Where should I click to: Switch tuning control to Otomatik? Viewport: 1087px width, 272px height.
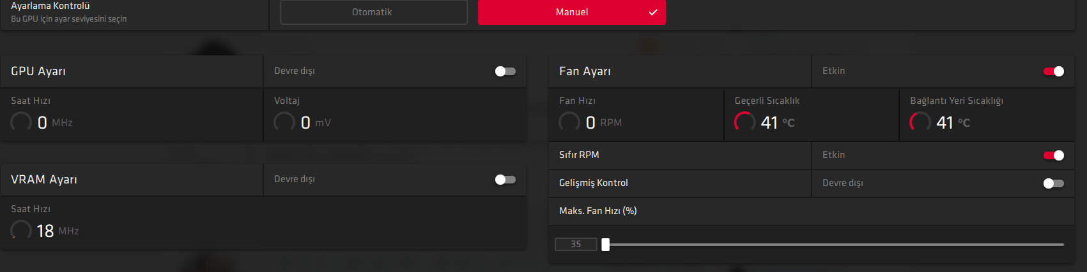373,12
